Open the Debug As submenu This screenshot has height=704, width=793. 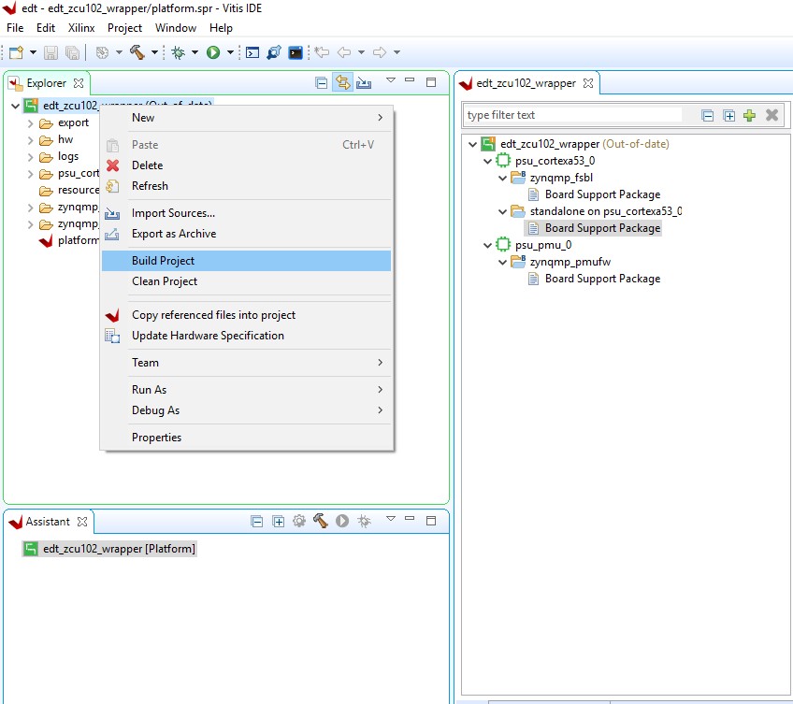point(246,410)
